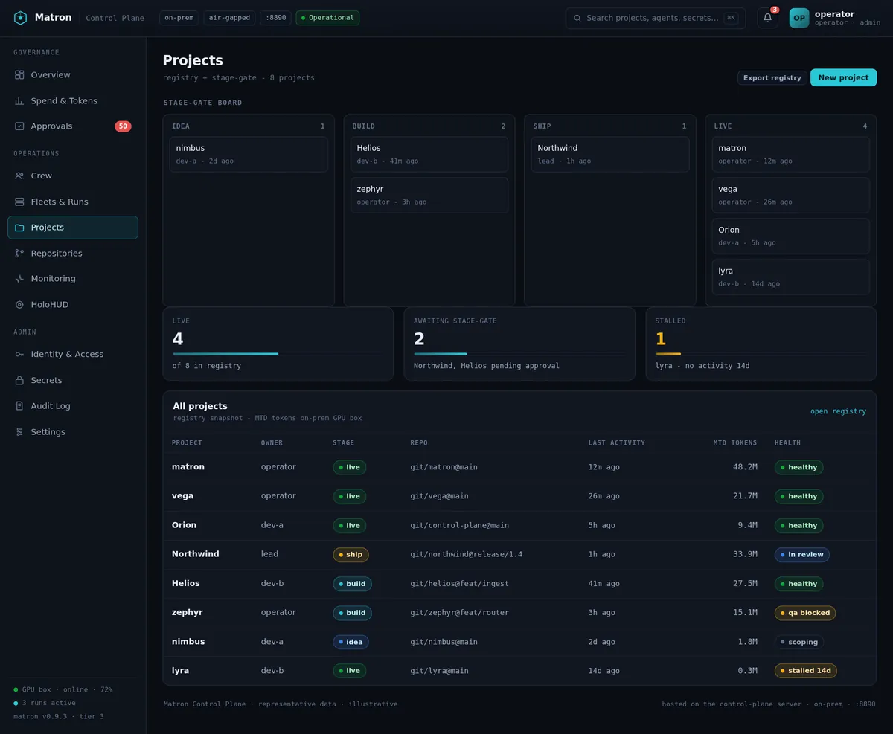The image size is (893, 734).
Task: Open the lyra card in Live column
Action: click(791, 277)
